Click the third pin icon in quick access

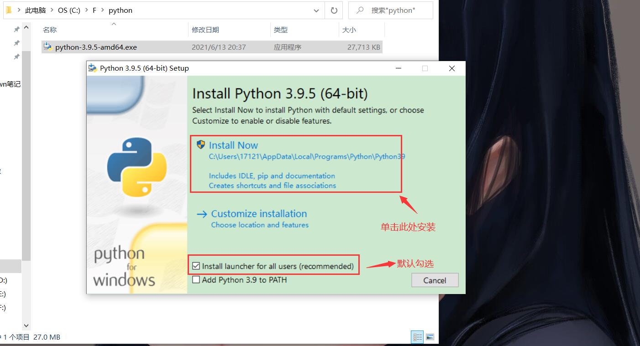(16, 57)
